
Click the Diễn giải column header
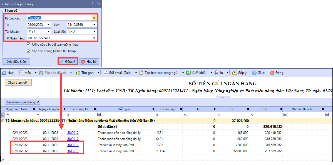coord(124,109)
